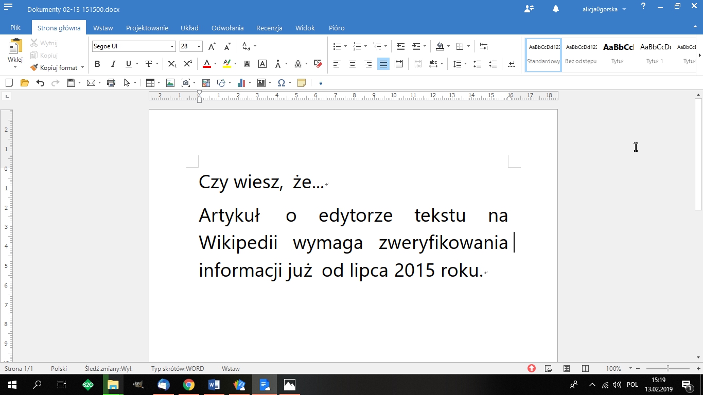
Task: Toggle superscript formatting
Action: 188,64
